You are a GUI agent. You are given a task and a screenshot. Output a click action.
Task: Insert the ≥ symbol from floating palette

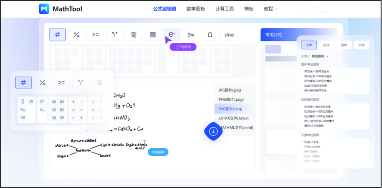[x=93, y=102]
